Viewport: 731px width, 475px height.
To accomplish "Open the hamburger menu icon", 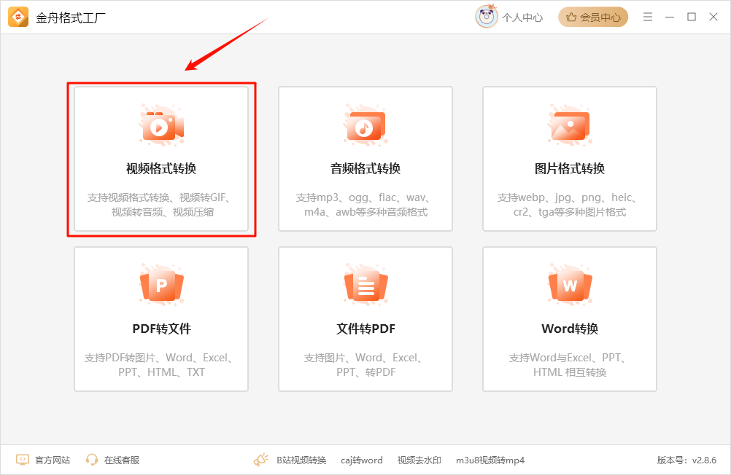I will click(648, 17).
